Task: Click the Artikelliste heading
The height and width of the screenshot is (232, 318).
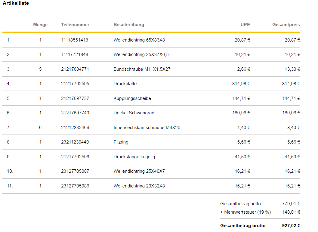Action: coord(16,3)
